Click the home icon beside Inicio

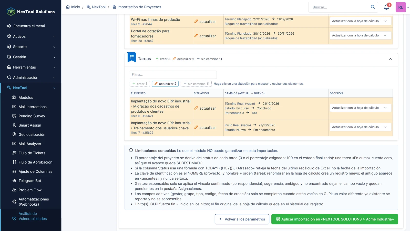click(x=68, y=7)
